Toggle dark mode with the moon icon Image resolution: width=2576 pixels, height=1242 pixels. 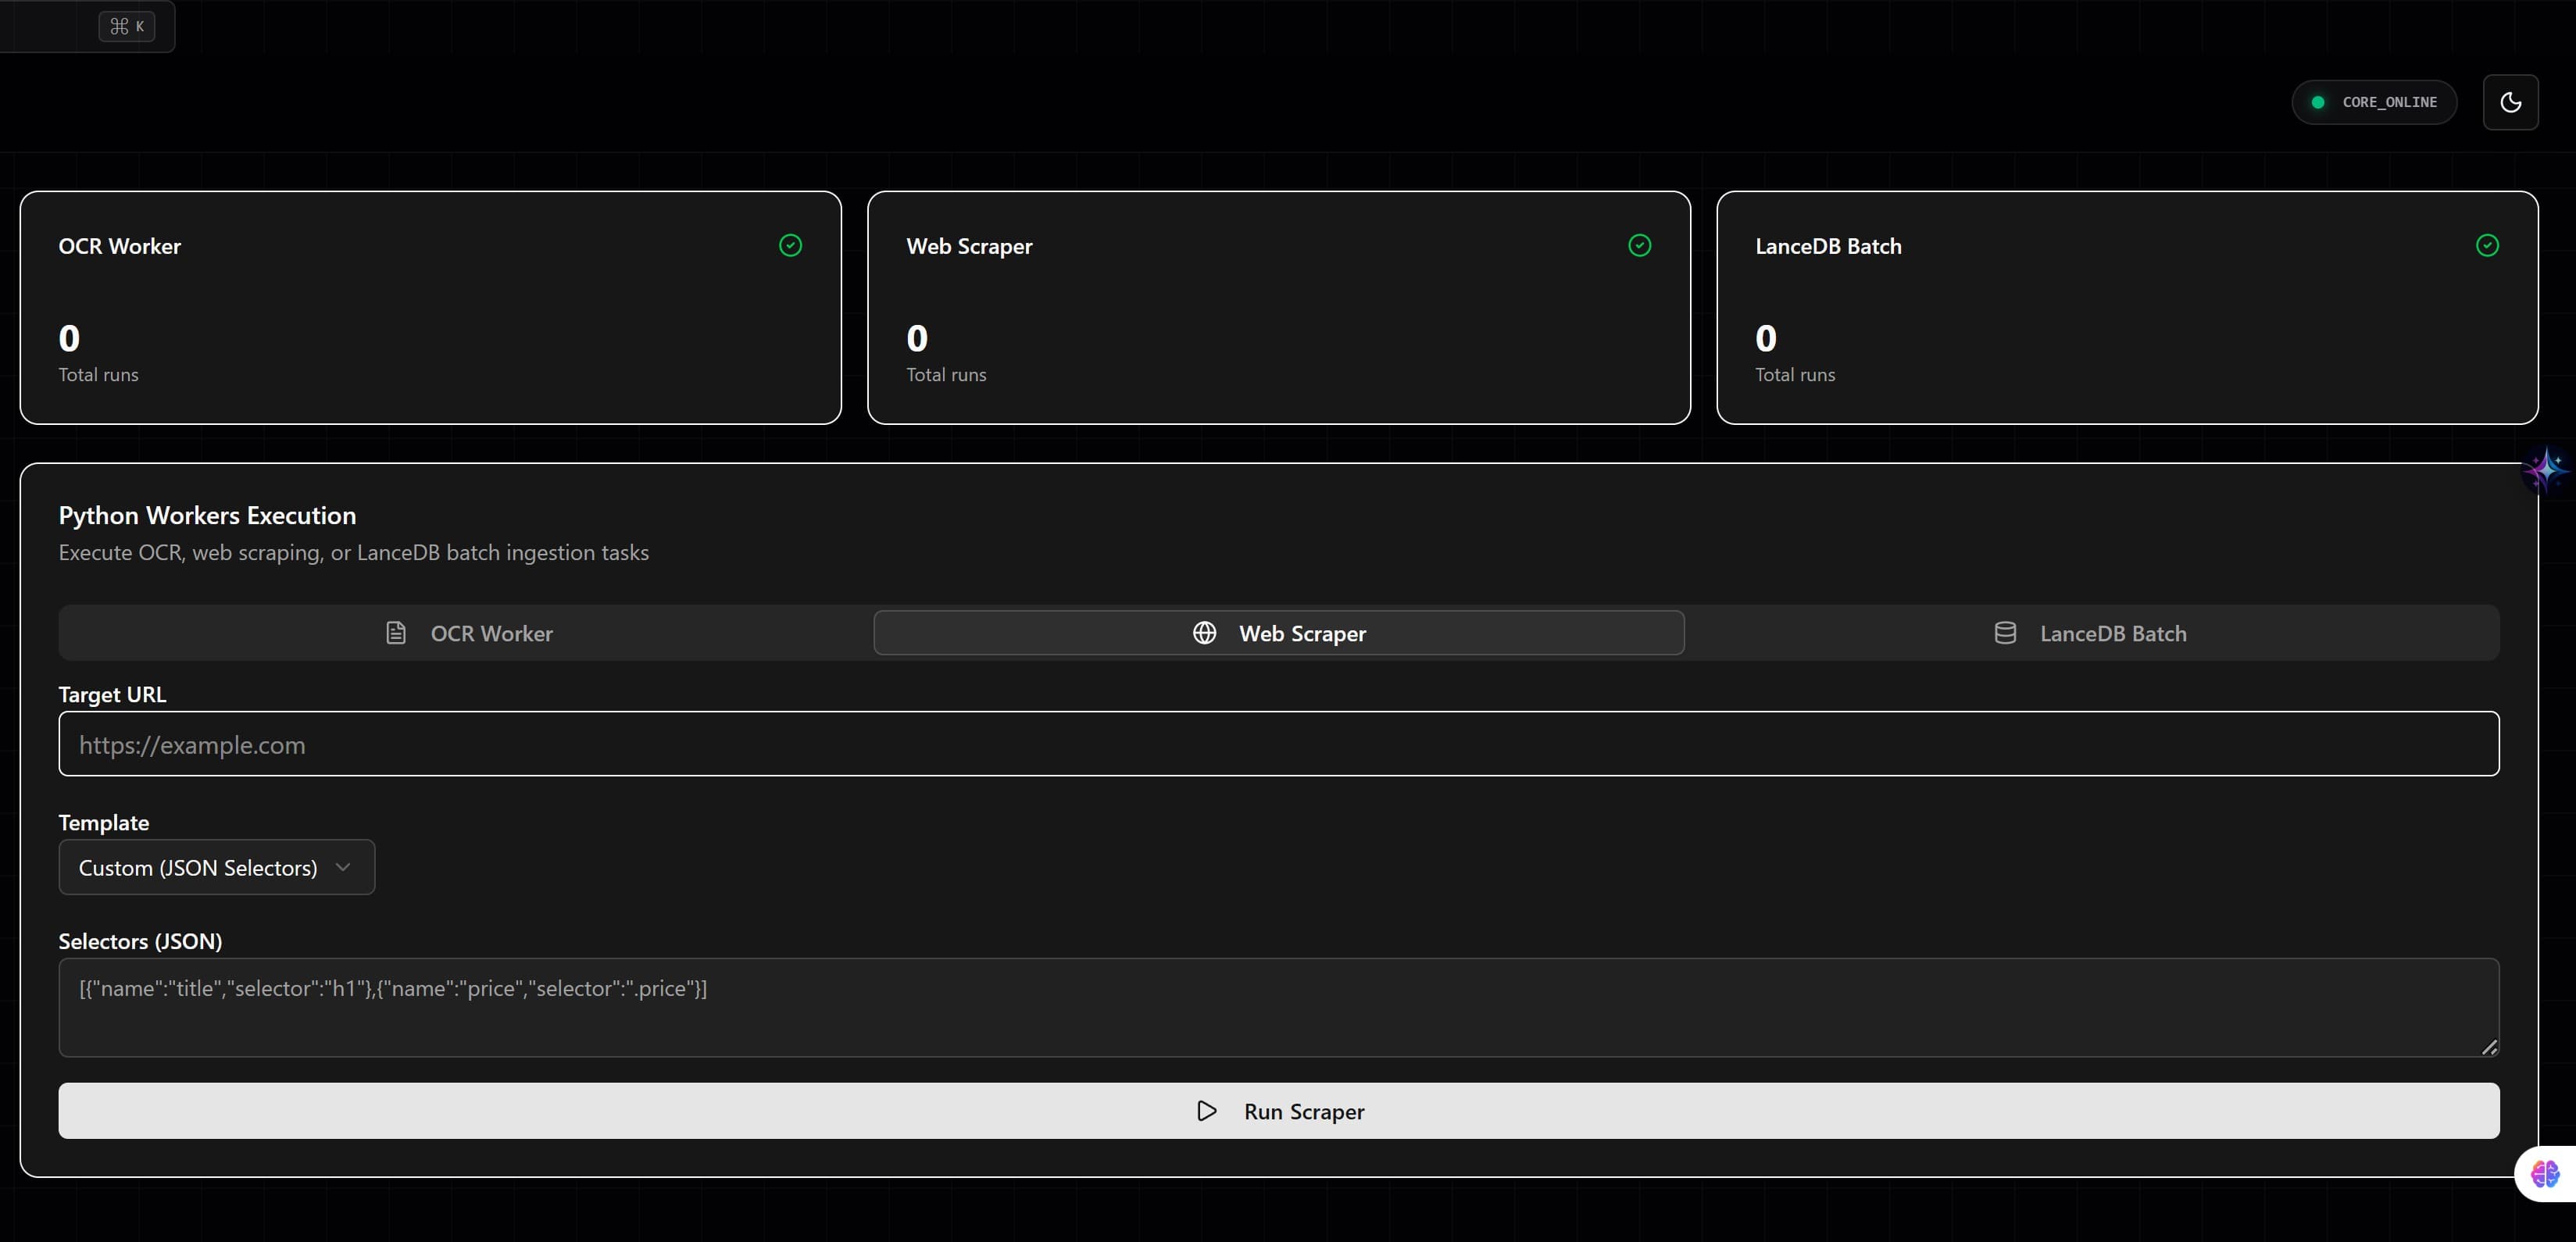coord(2511,101)
